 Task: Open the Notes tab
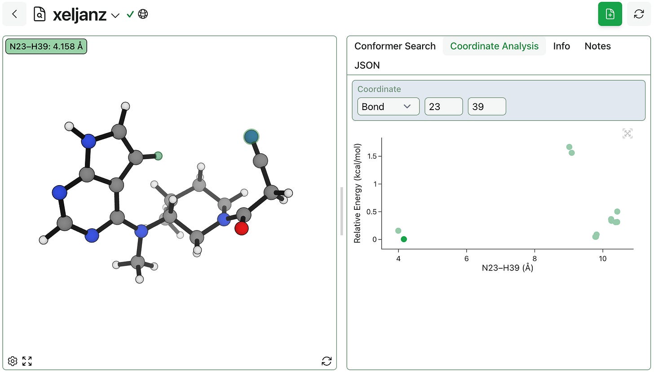click(597, 46)
